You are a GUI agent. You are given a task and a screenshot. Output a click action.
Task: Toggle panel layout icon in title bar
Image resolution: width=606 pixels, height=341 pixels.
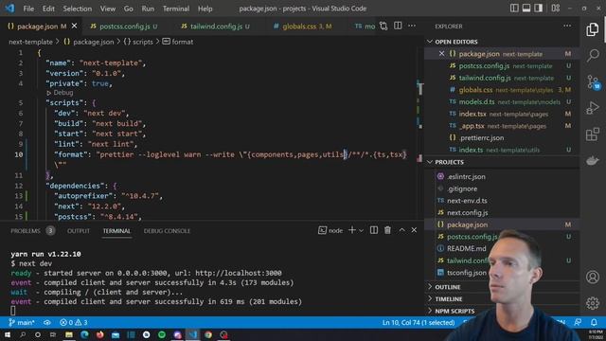[x=526, y=9]
